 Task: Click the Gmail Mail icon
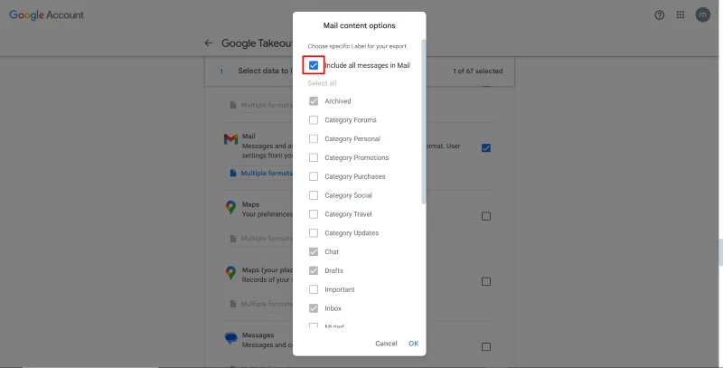click(230, 138)
